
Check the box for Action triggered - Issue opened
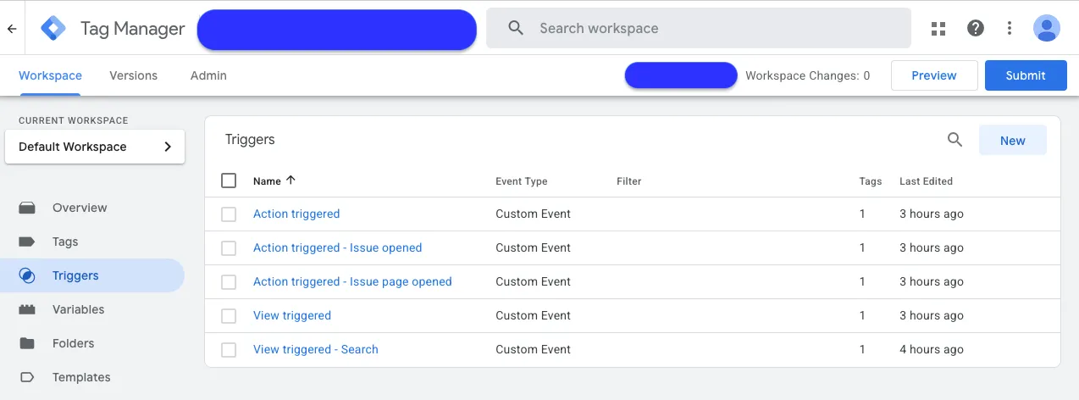229,248
